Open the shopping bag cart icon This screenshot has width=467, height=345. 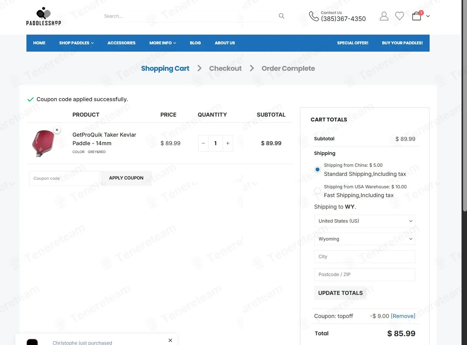417,16
